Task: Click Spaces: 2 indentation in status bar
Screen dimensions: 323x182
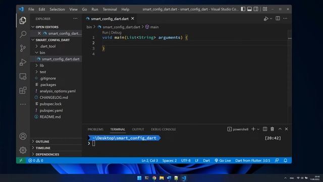Action: [170, 160]
